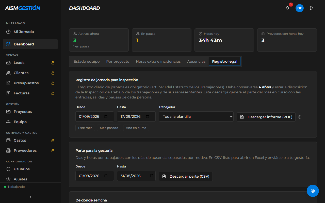325x203 pixels.
Task: Apply the Mes pasado quick range
Action: point(109,128)
